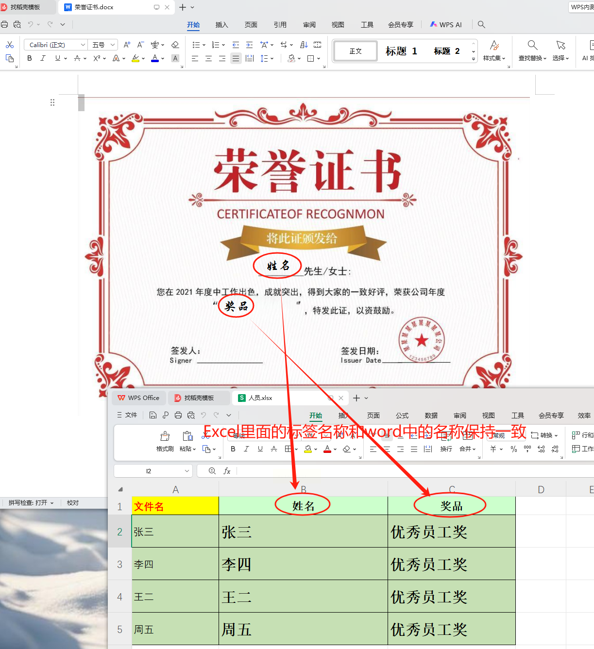Image resolution: width=594 pixels, height=649 pixels.
Task: Open the 审阅 tab in Word
Action: (309, 25)
